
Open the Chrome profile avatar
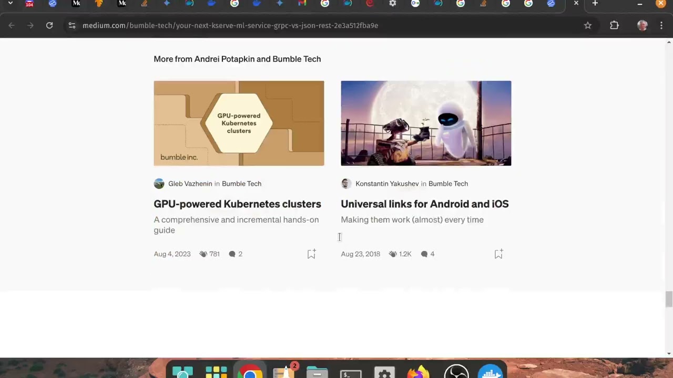pyautogui.click(x=642, y=25)
